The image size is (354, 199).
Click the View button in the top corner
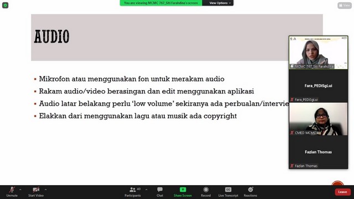coord(345,5)
